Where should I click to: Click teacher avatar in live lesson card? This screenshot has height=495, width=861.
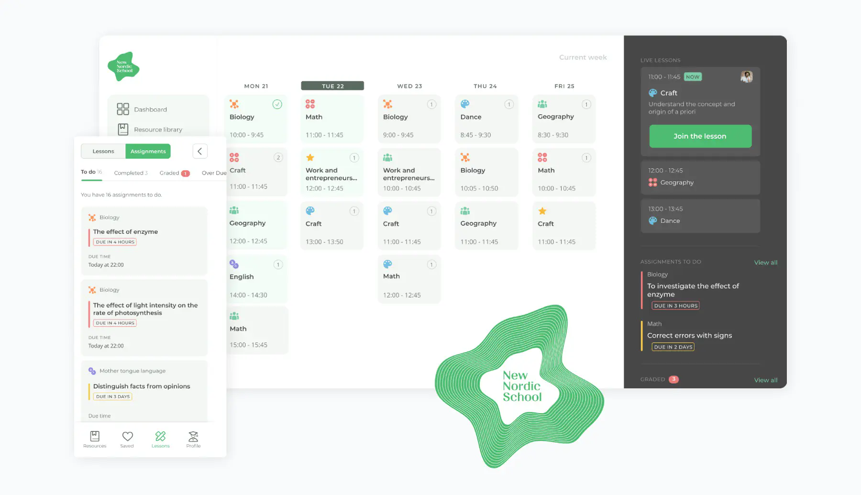(746, 77)
